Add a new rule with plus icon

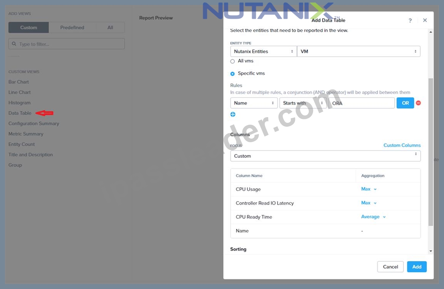pyautogui.click(x=233, y=114)
